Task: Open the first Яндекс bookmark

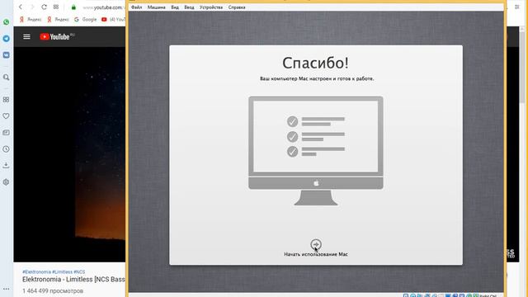Action: [31, 20]
